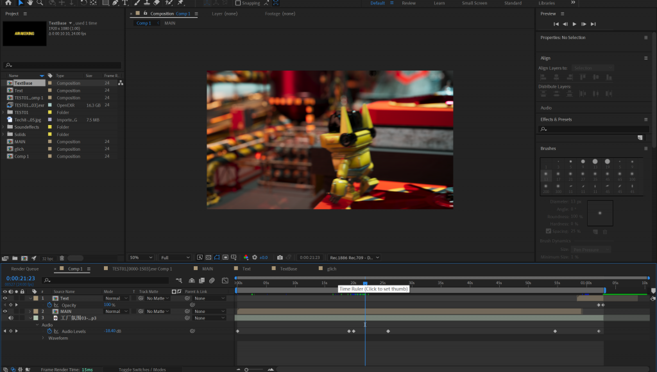Enable the Snapping checkbox
Screen dimensions: 657x372
coord(238,3)
